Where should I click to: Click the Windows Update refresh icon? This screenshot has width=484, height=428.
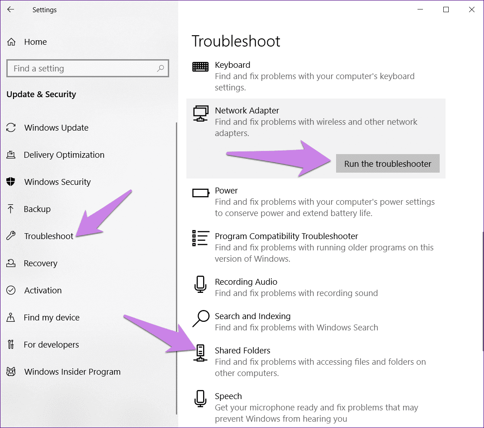[11, 127]
